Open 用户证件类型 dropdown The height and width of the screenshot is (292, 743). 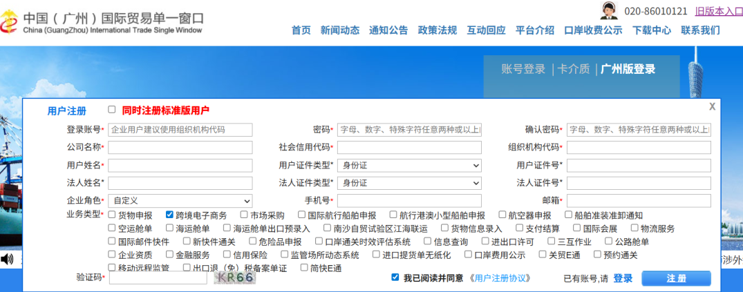click(x=409, y=166)
